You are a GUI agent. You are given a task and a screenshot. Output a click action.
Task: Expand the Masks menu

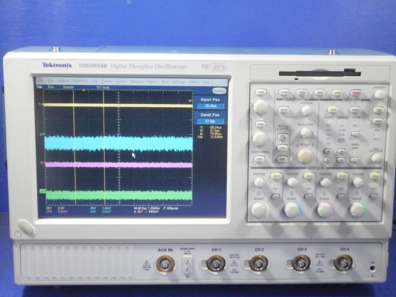click(x=152, y=82)
